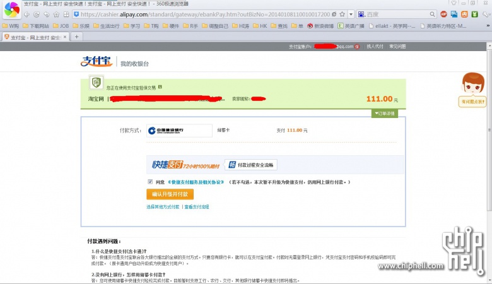
Task: Open the 新浪微博 bookmark
Action: [x=320, y=26]
